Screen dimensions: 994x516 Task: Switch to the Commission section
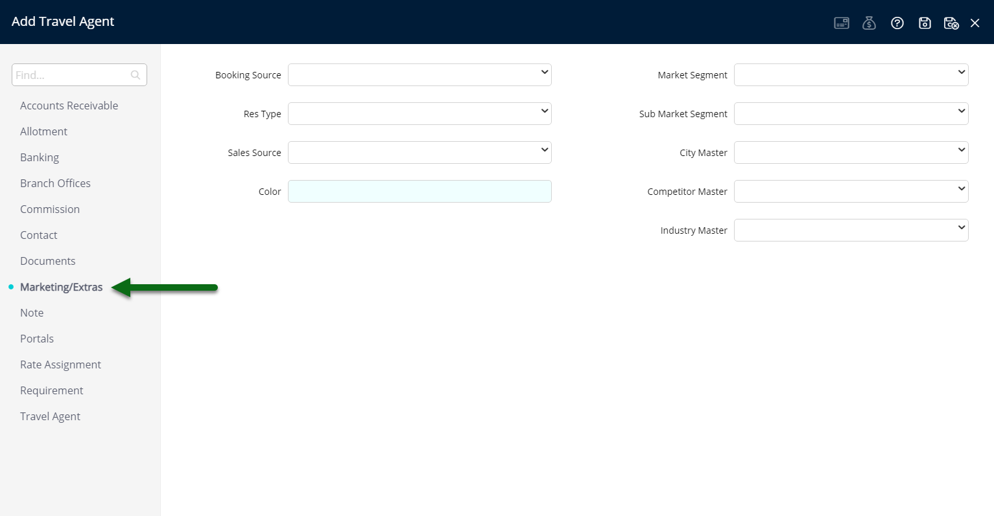click(50, 209)
